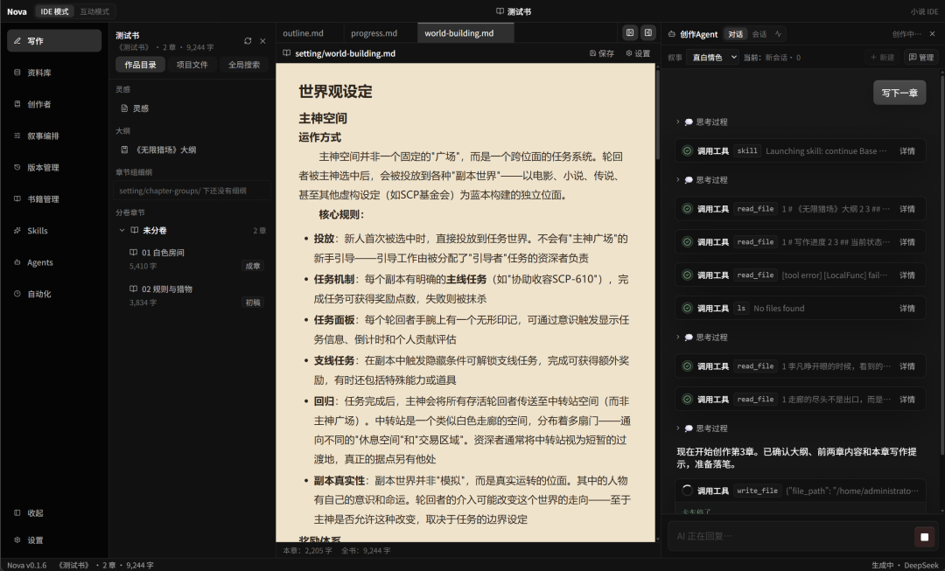
Task: Open 书籍管理 in the sidebar
Action: (x=54, y=198)
